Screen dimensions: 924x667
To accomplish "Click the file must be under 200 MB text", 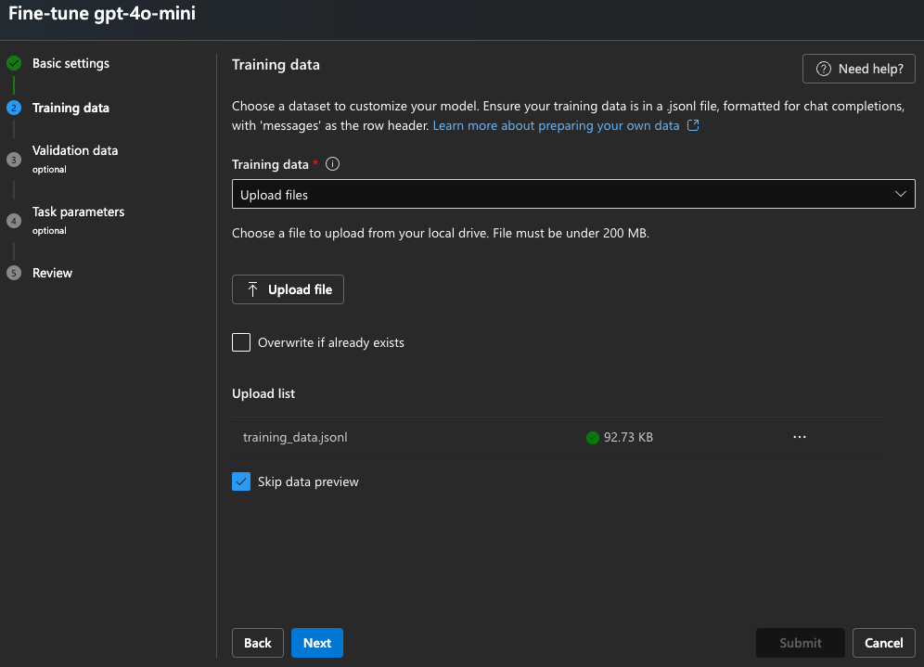I will click(x=571, y=234).
